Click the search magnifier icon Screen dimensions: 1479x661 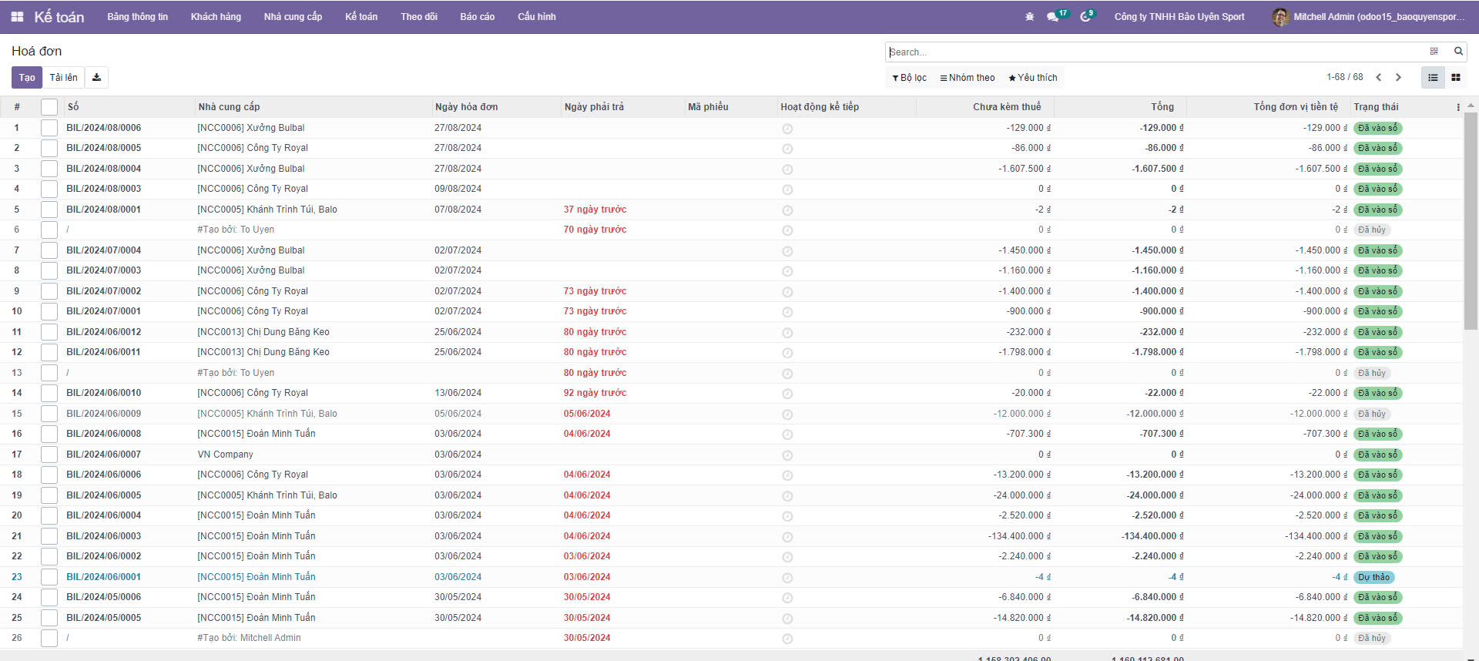pos(1457,52)
